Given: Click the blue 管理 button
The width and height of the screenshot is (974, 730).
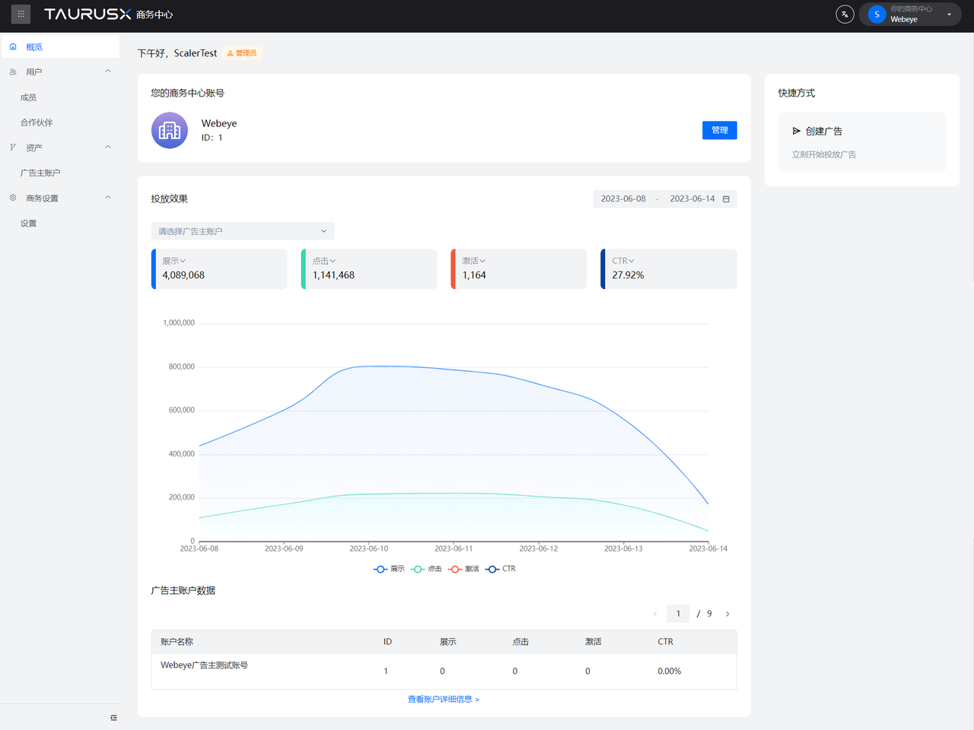Looking at the screenshot, I should (719, 130).
